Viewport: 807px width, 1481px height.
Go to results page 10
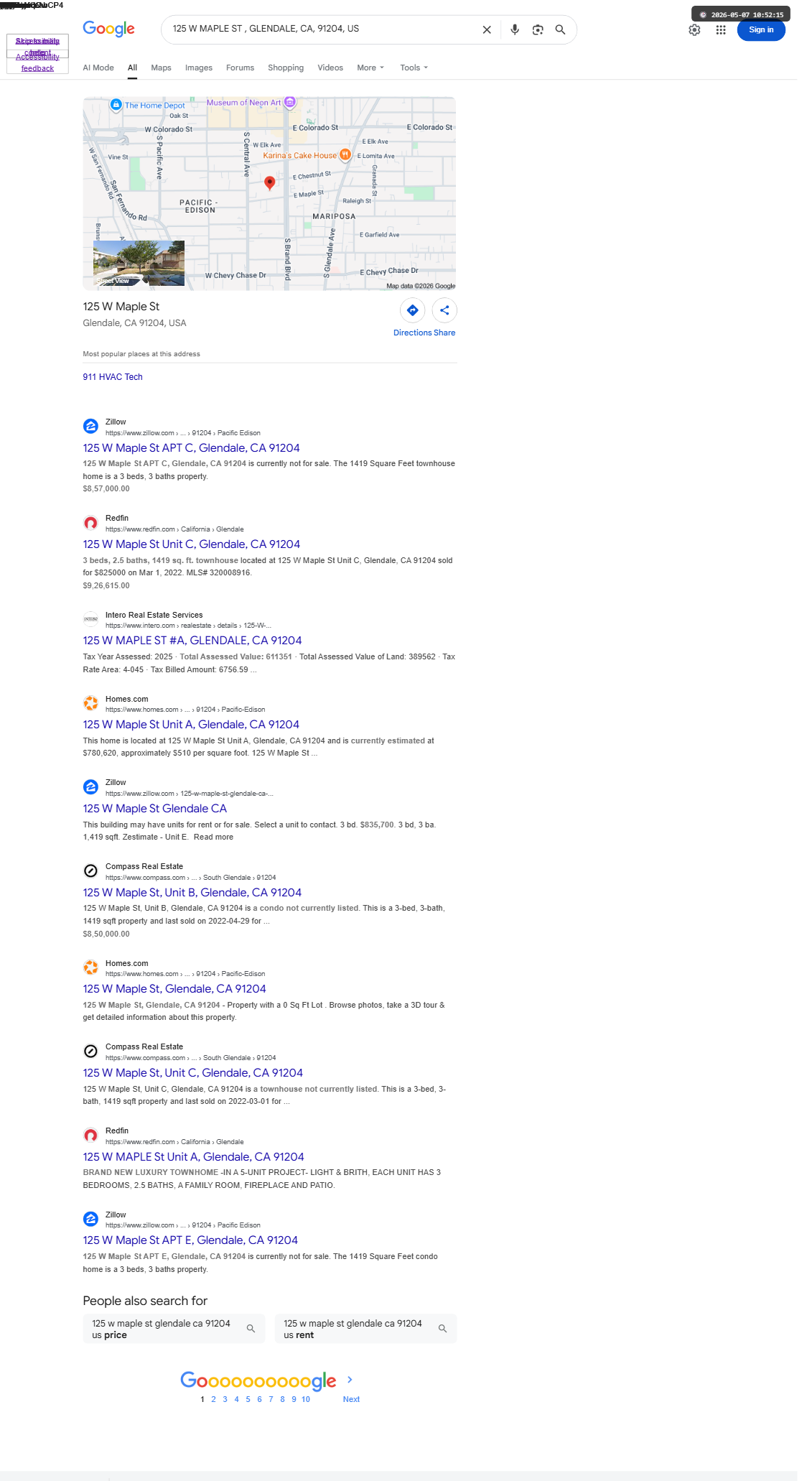pos(306,1399)
